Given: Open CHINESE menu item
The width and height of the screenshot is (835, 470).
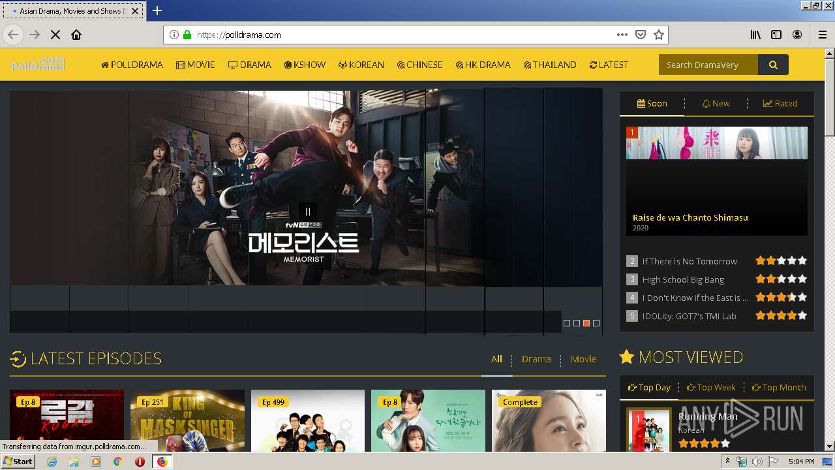Looking at the screenshot, I should click(419, 65).
